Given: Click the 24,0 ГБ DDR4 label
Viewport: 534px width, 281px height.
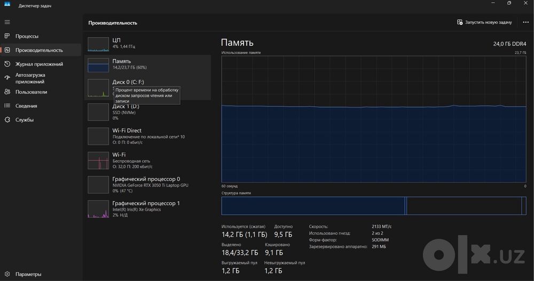Looking at the screenshot, I should click(x=509, y=44).
